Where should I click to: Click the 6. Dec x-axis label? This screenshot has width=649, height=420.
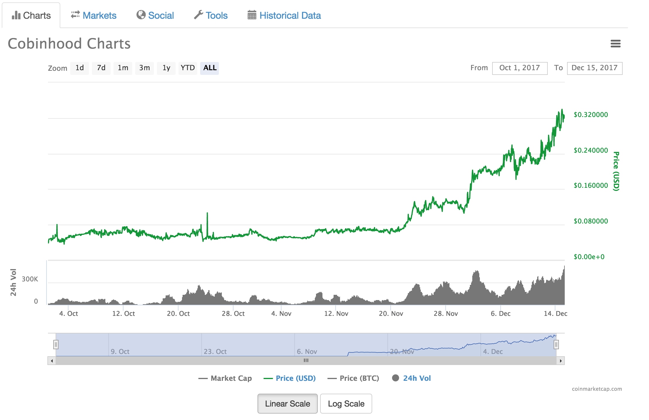coord(500,314)
